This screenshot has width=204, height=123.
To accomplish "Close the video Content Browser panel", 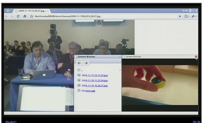I will (x=196, y=57).
